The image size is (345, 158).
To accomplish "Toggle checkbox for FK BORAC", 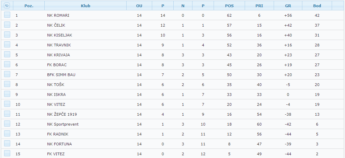I will coord(7,64).
